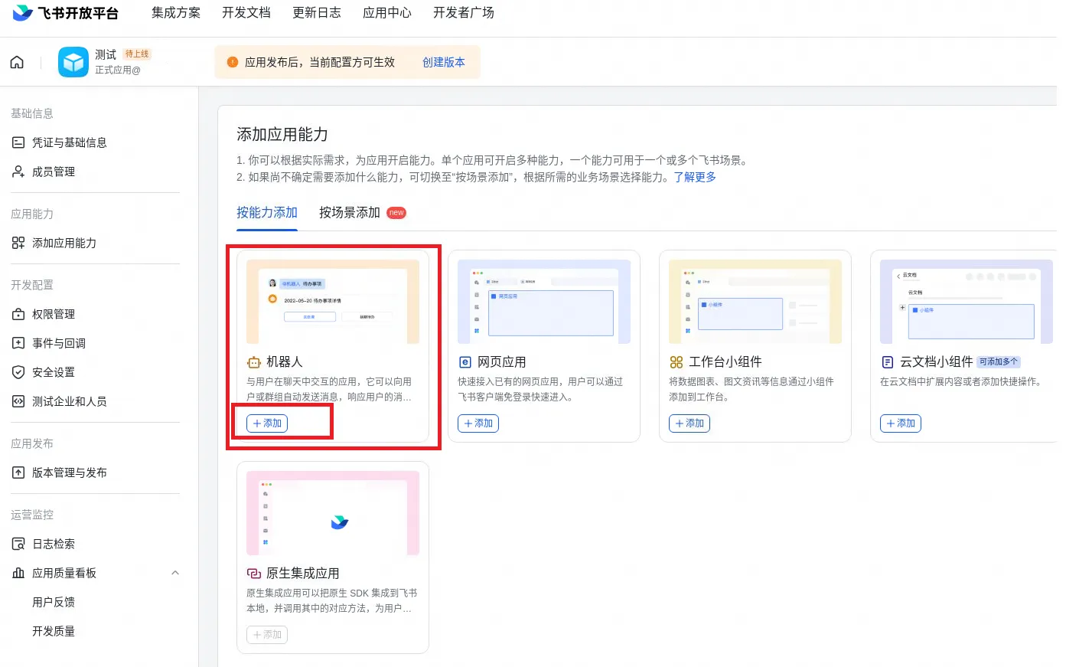
Task: Click the blue cube app icon for 测试
Action: coord(73,62)
